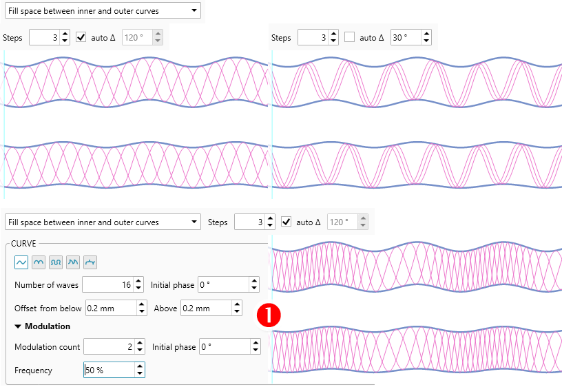Image resolution: width=562 pixels, height=387 pixels.
Task: Increase Steps in the lower row beside the dropdown
Action: pyautogui.click(x=270, y=218)
